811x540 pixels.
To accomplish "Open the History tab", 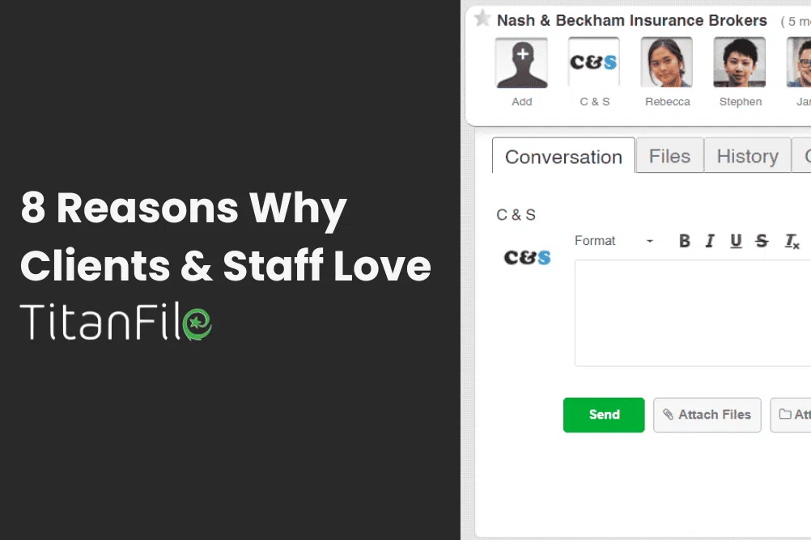I will (747, 155).
